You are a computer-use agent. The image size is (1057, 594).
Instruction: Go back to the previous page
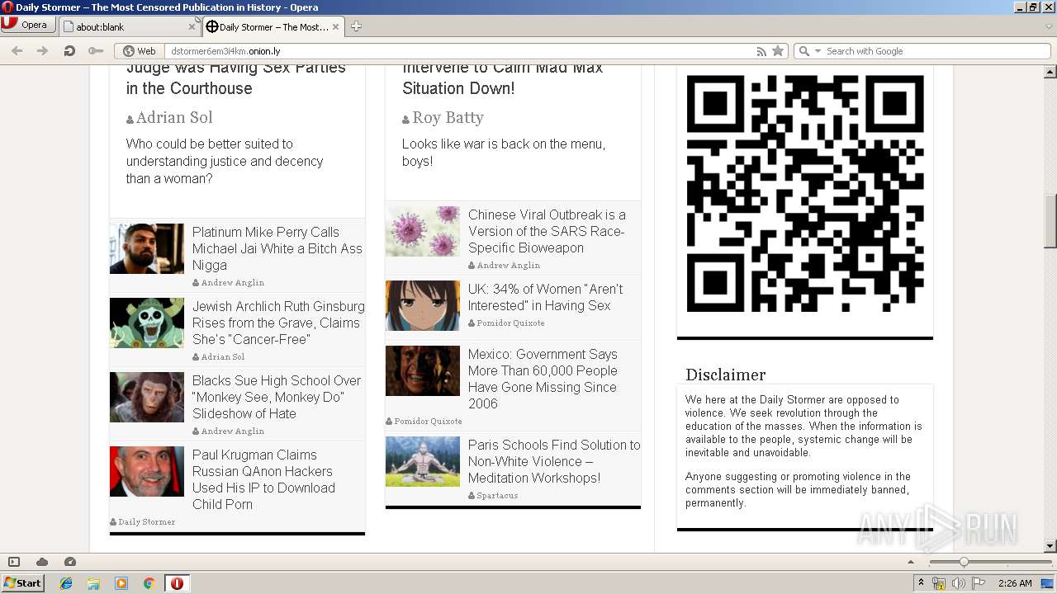[x=17, y=51]
